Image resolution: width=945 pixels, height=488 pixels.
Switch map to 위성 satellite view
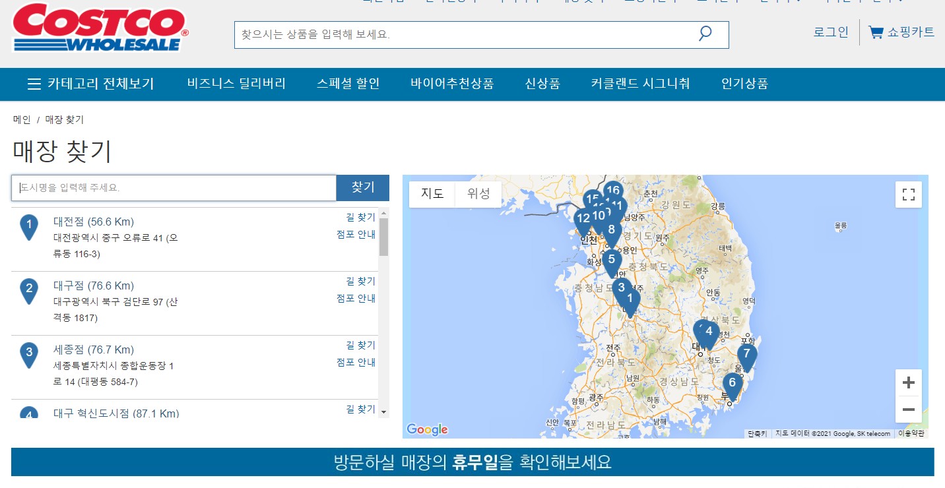478,194
